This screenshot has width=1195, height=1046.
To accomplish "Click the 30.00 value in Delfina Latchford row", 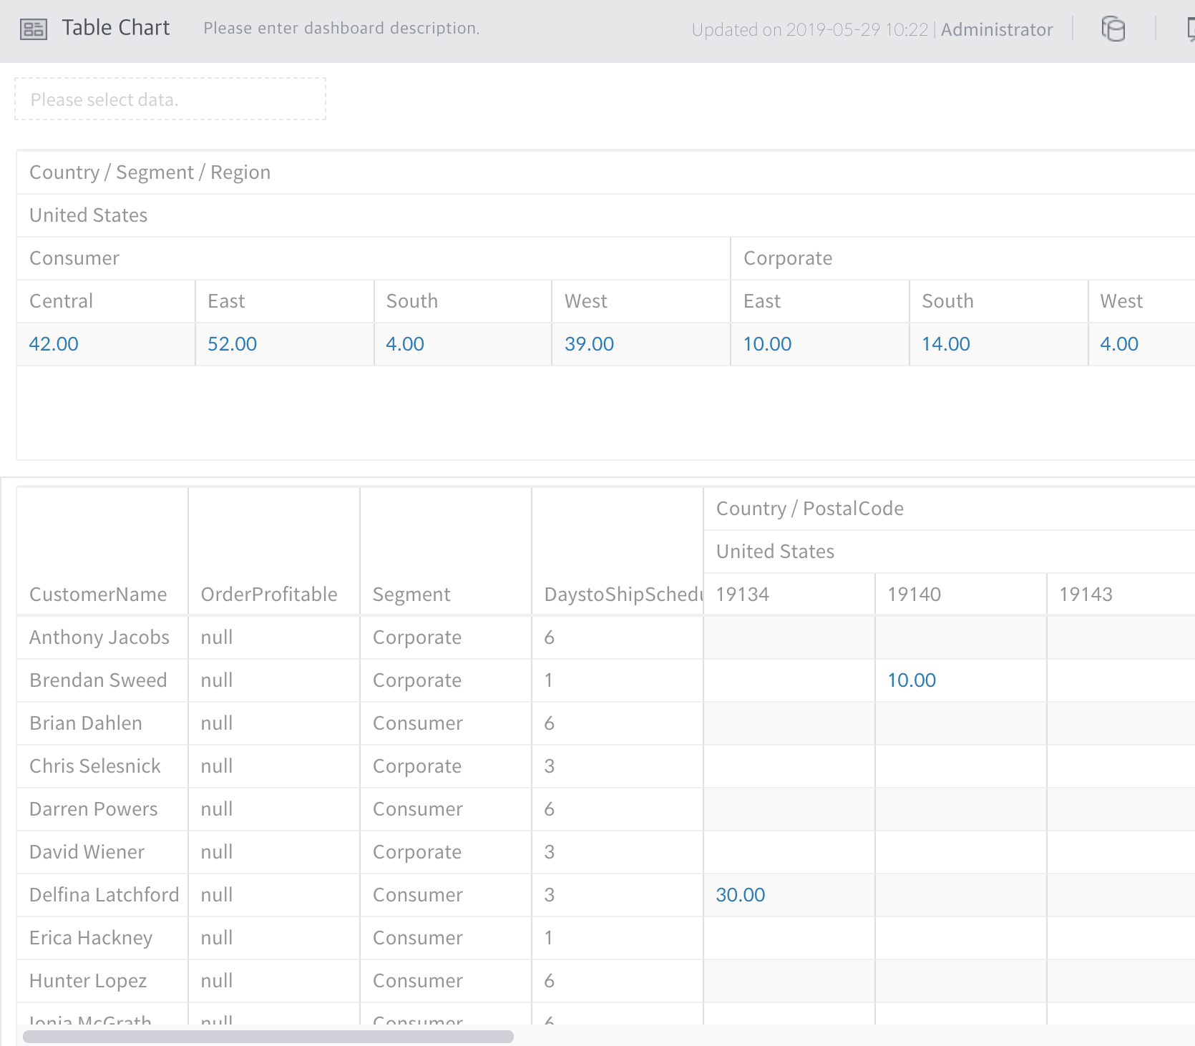I will pos(741,895).
